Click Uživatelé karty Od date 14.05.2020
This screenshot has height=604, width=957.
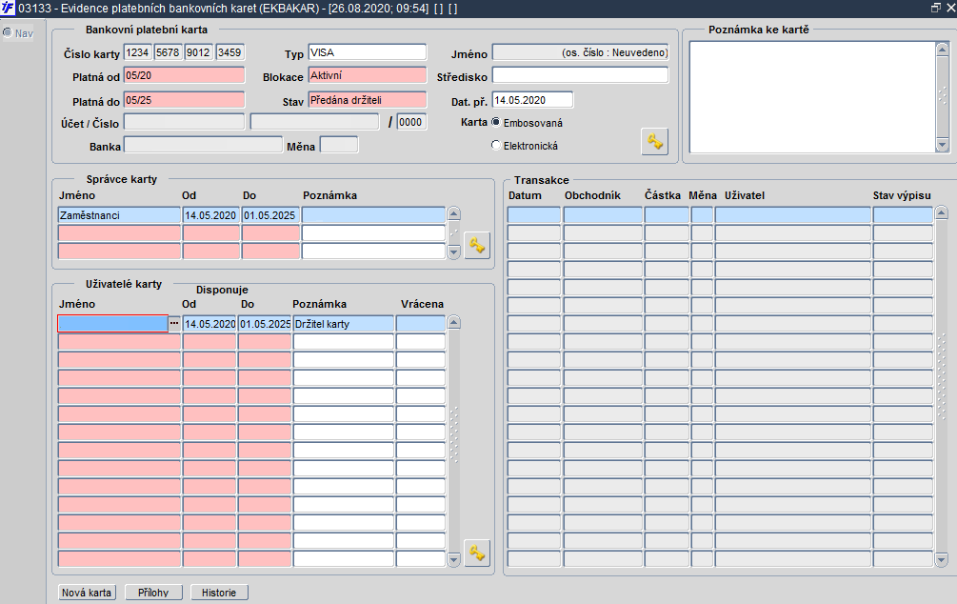click(209, 324)
